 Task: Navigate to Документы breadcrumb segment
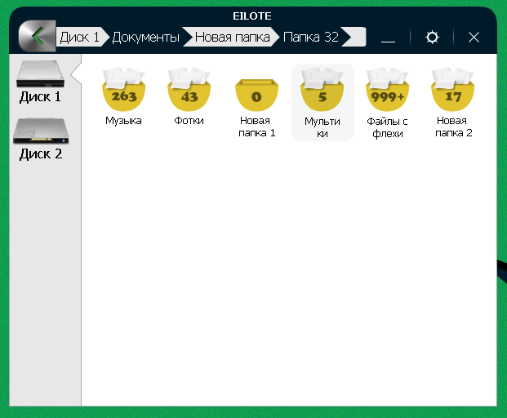click(x=145, y=38)
